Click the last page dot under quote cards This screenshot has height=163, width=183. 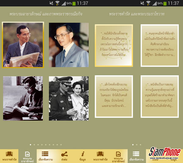(x=141, y=144)
